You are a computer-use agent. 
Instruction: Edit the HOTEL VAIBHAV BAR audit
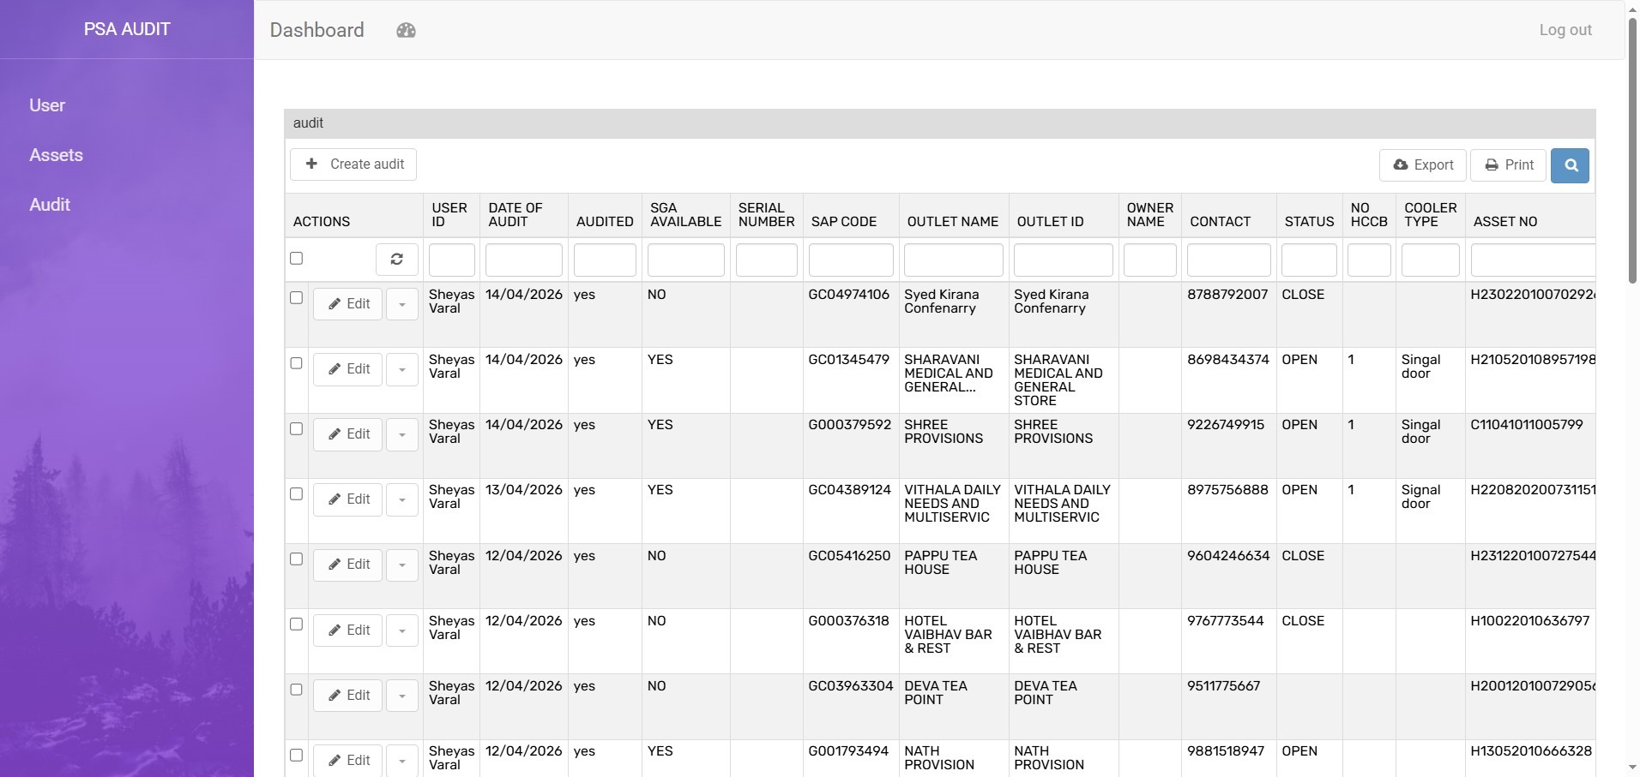click(347, 631)
